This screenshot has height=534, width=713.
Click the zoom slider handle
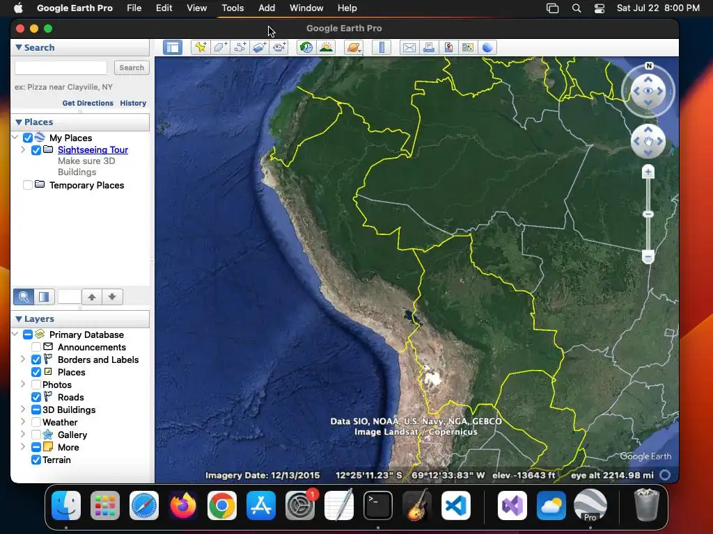pos(648,214)
